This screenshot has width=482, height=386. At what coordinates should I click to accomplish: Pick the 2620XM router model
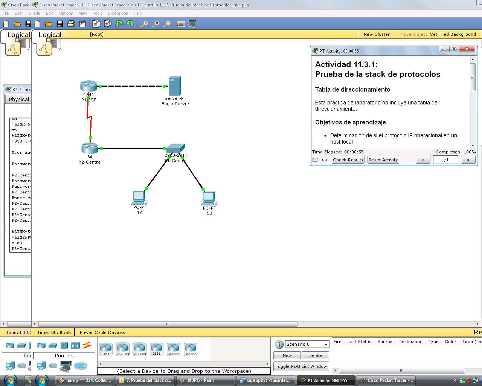[123, 349]
